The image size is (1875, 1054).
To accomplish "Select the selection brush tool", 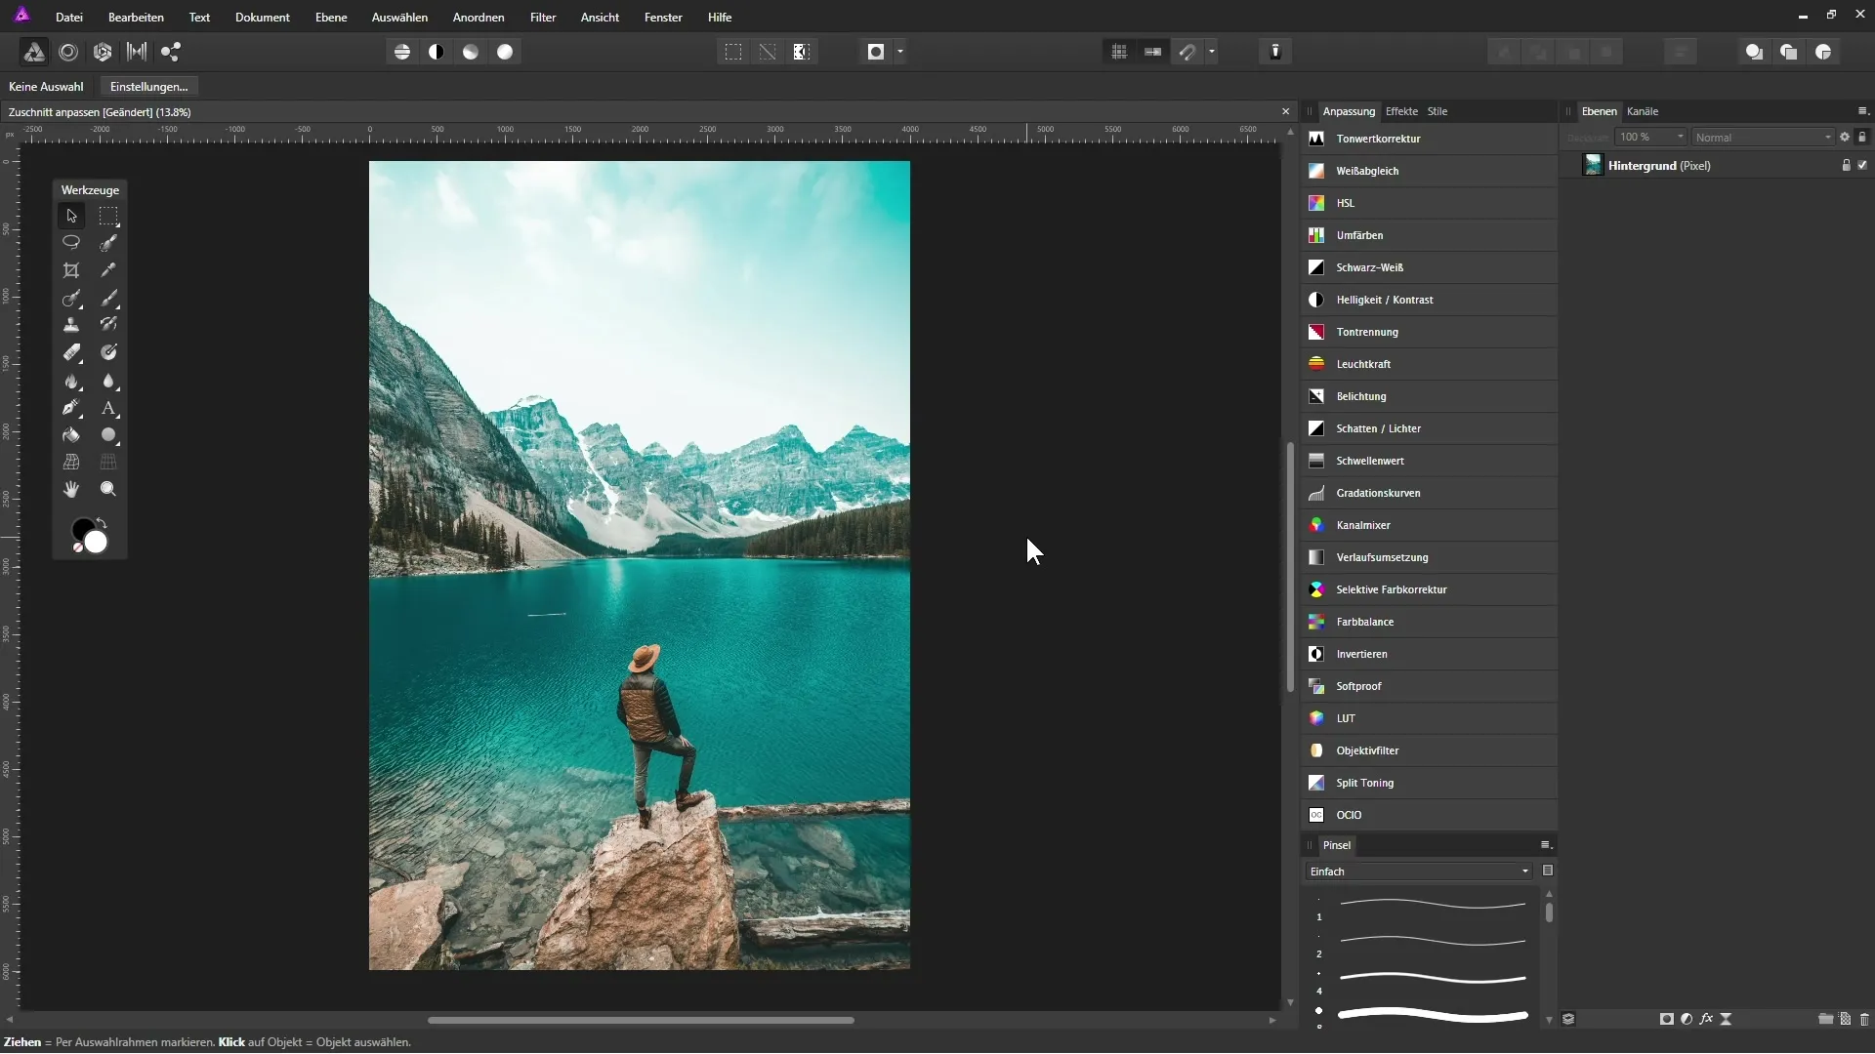I will coord(108,242).
